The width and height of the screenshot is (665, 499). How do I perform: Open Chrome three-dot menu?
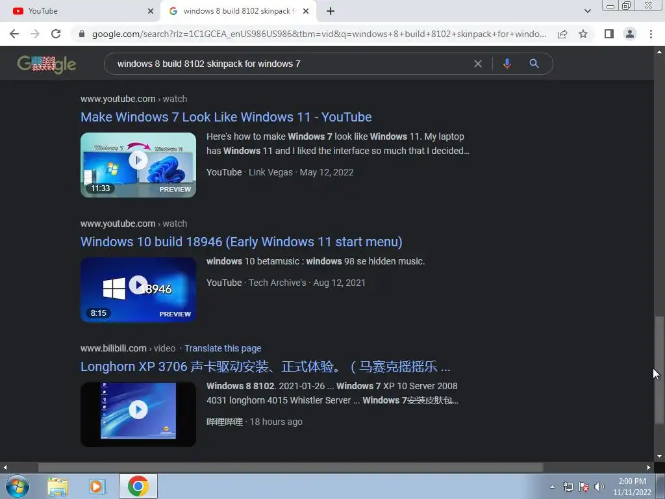pos(651,34)
